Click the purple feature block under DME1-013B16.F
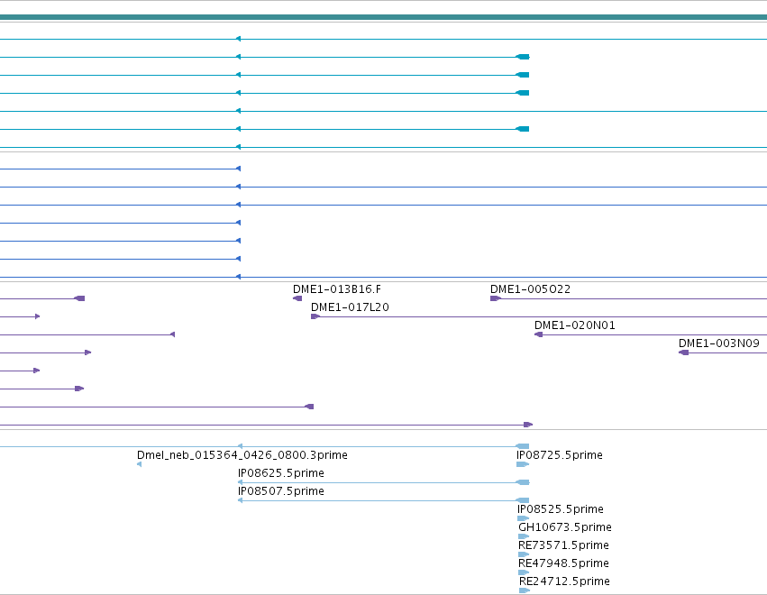767x595 pixels. coord(297,298)
